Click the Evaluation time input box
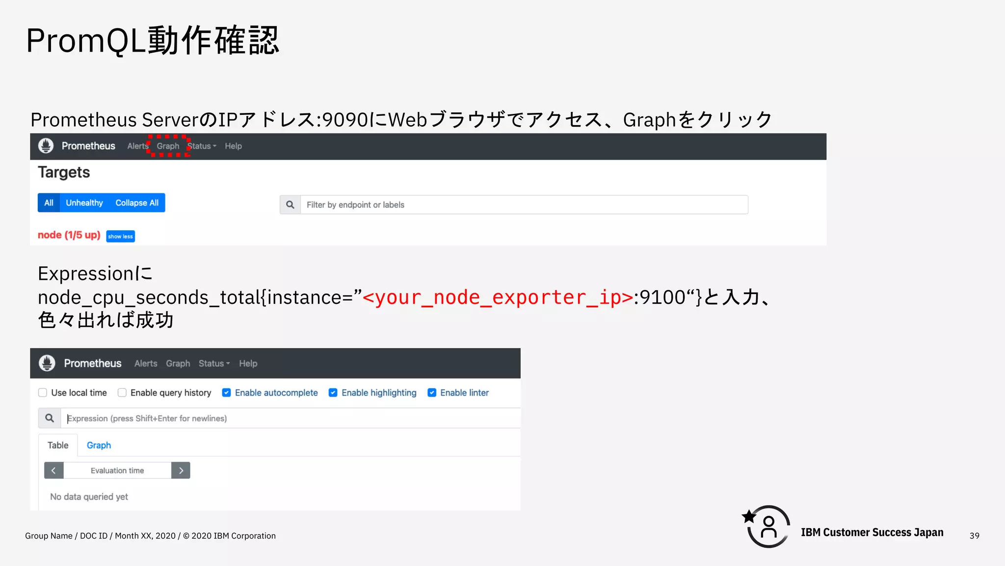Screen dimensions: 1005x566 [x=117, y=470]
